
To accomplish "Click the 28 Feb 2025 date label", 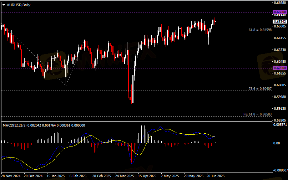I will [101, 176].
